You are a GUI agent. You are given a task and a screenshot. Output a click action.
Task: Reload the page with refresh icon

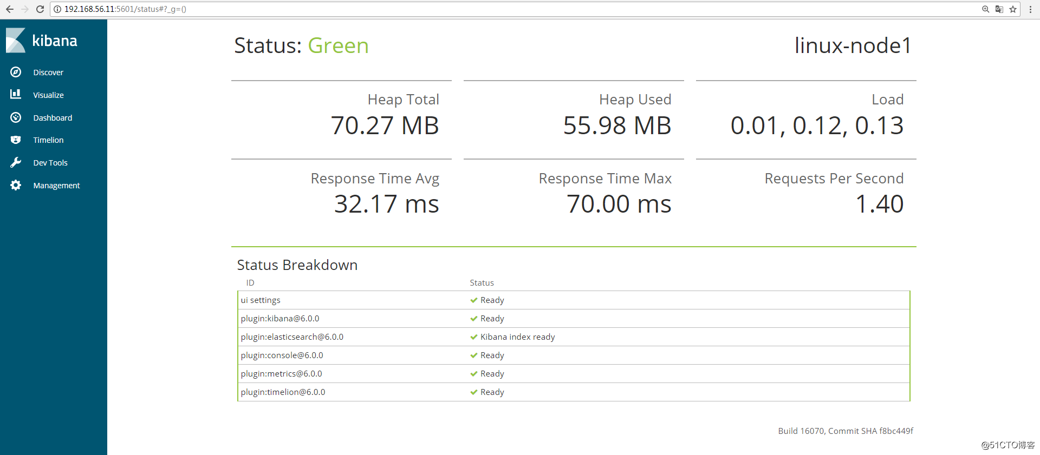(40, 9)
